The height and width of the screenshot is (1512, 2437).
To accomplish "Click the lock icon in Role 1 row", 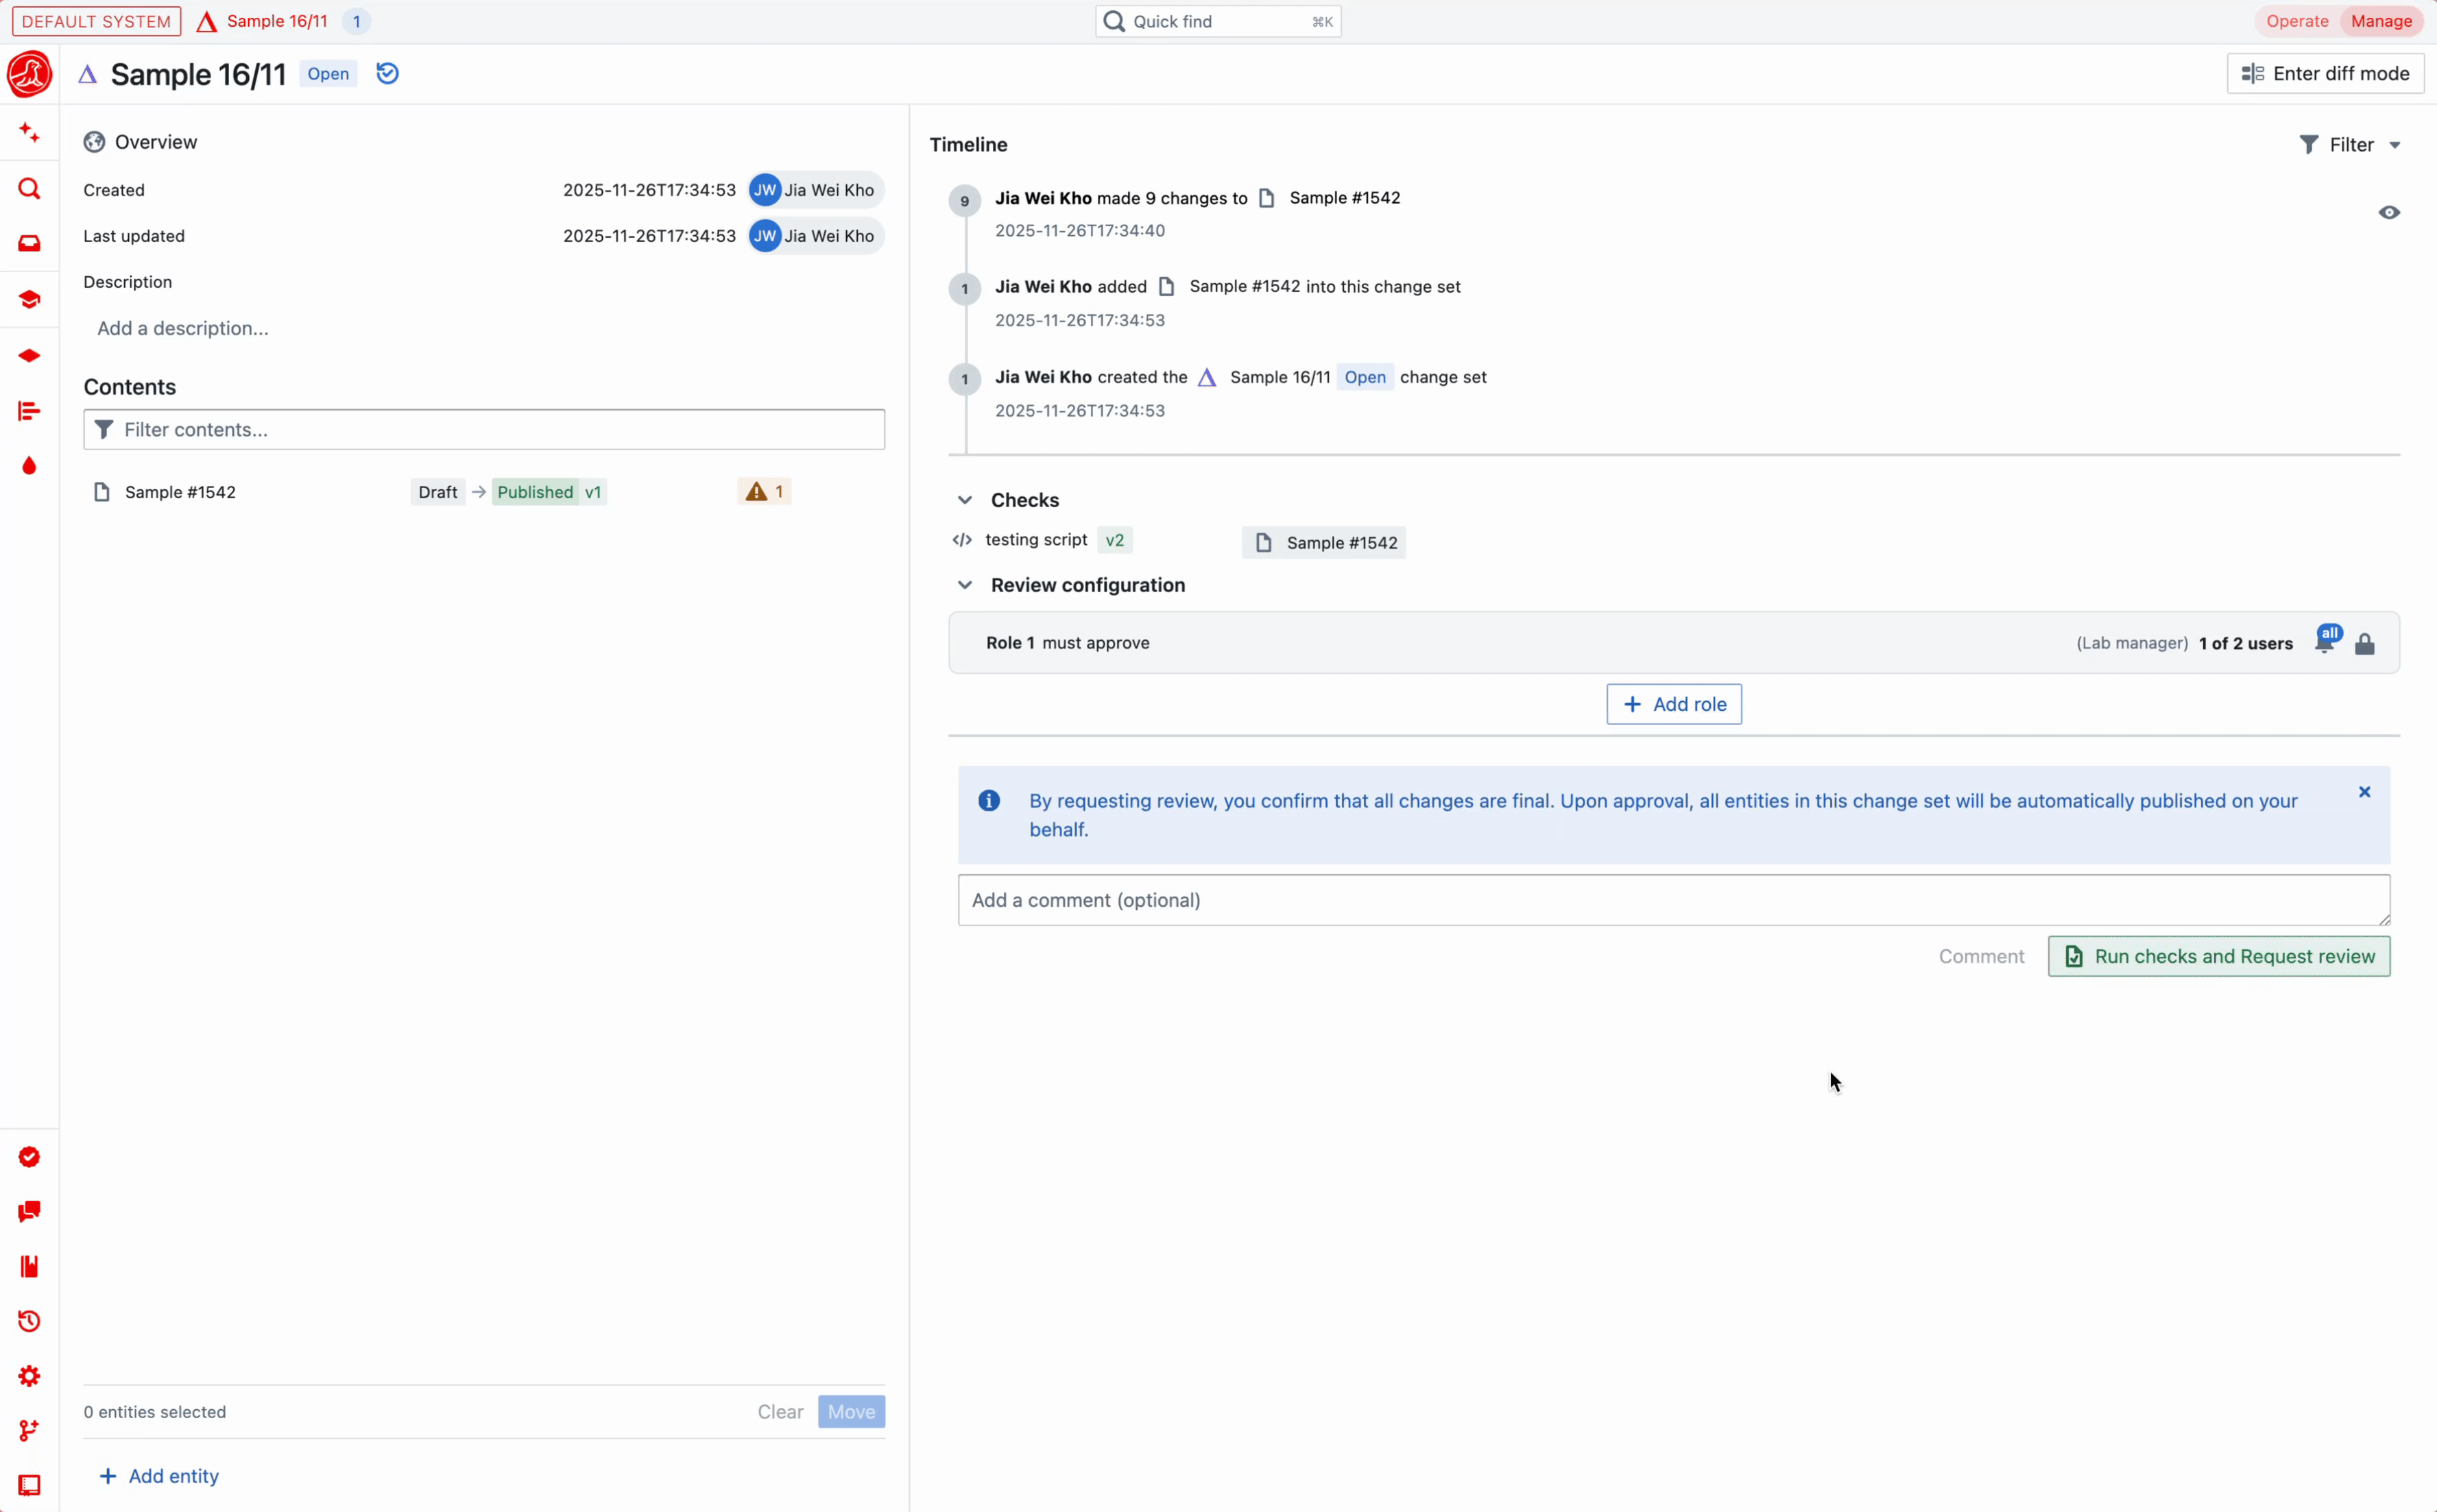I will click(2366, 643).
